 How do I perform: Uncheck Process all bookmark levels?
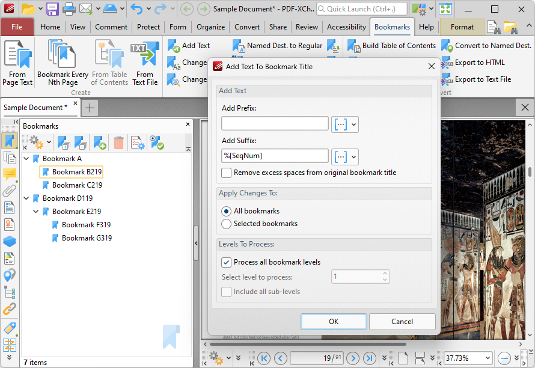[226, 262]
